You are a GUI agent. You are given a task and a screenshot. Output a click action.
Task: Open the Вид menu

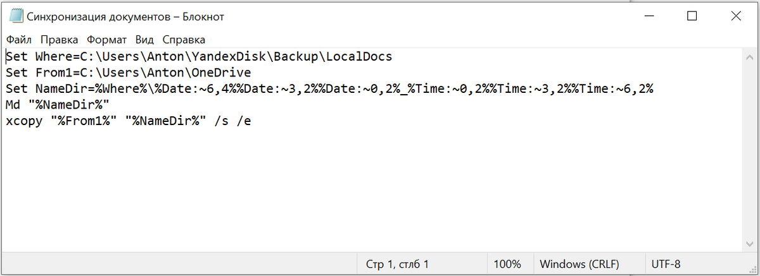point(144,39)
